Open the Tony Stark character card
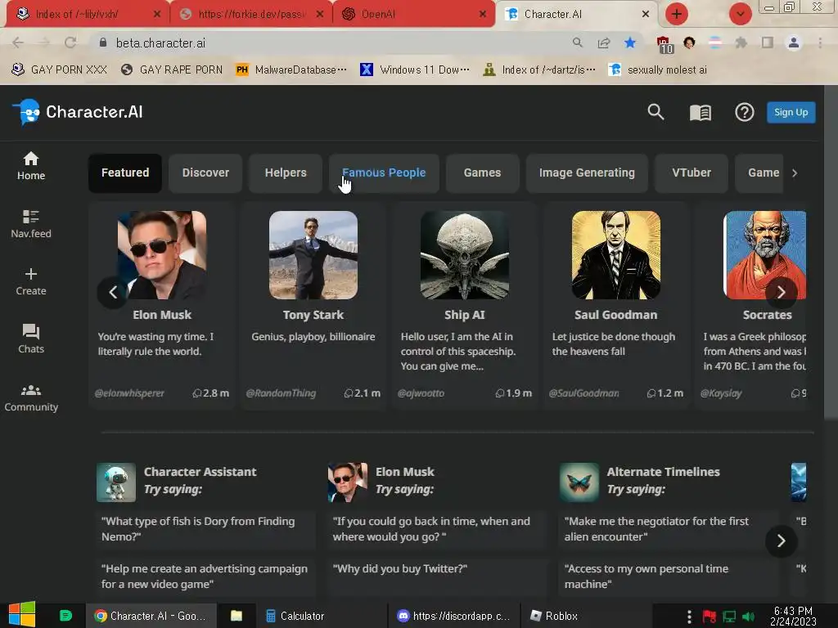838x628 pixels. pos(313,305)
